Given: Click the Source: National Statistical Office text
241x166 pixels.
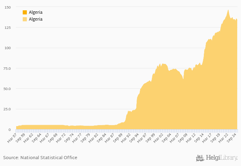Looking at the screenshot, I should tap(40, 158).
